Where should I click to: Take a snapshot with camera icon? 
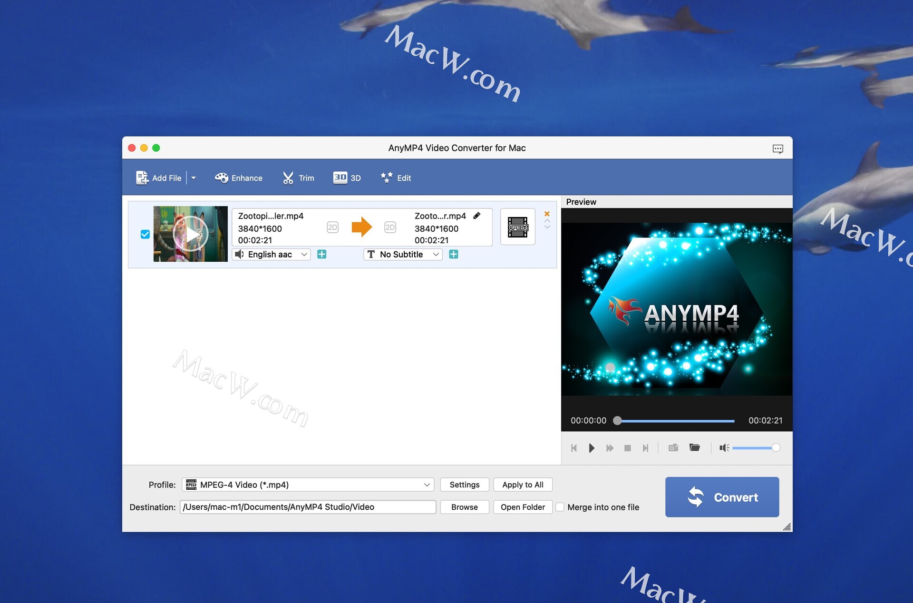click(673, 448)
